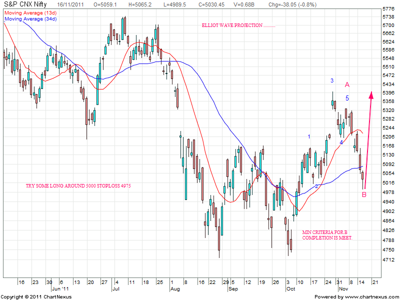400x300 pixels.
Task: Click blue wave label 5
Action: click(347, 98)
